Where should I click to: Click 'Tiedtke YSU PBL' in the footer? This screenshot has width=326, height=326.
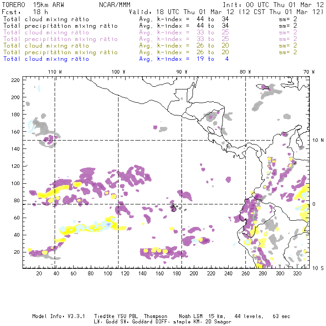click(116, 316)
